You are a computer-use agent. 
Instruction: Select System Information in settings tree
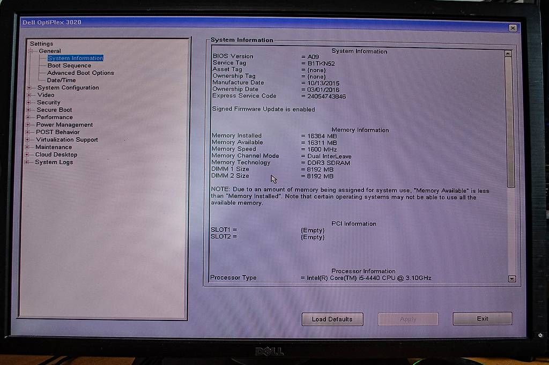tap(76, 58)
